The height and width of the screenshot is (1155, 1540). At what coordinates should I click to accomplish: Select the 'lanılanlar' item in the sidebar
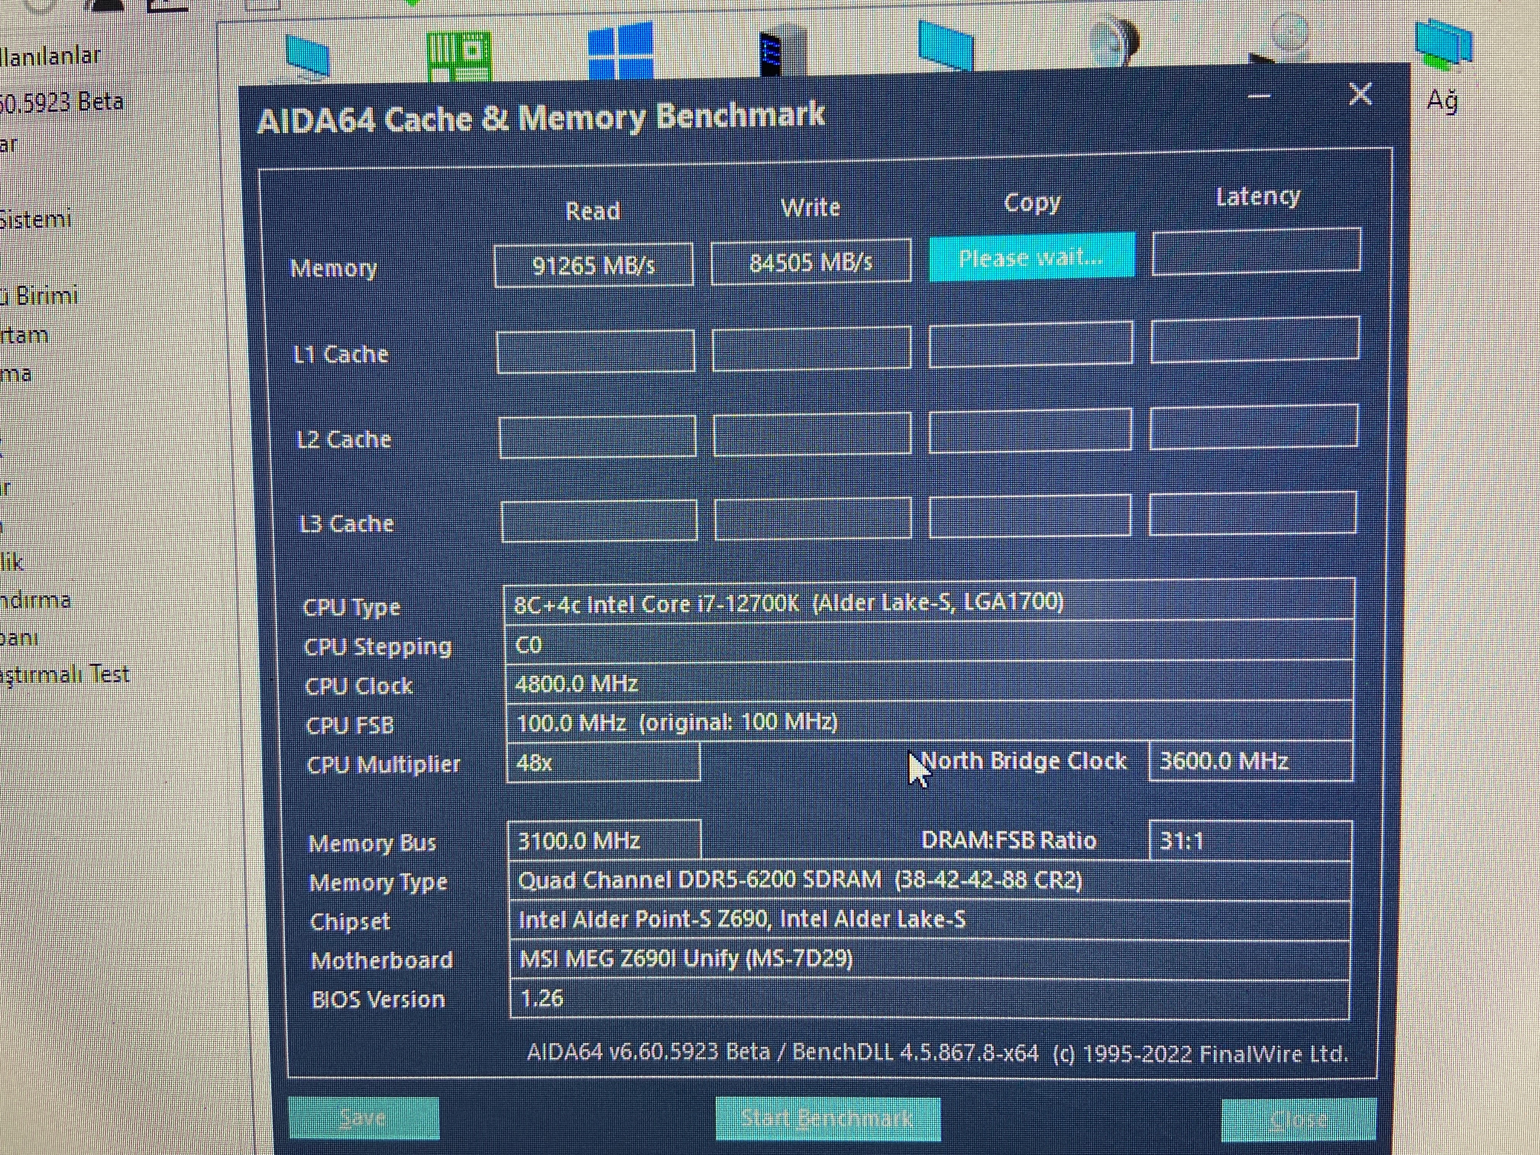click(x=51, y=56)
